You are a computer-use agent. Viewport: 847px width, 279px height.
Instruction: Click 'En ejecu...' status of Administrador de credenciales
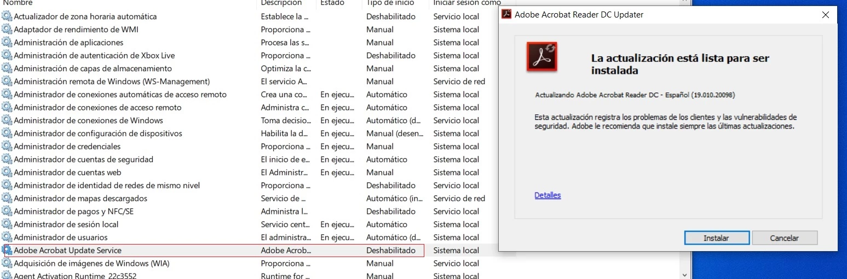point(337,147)
